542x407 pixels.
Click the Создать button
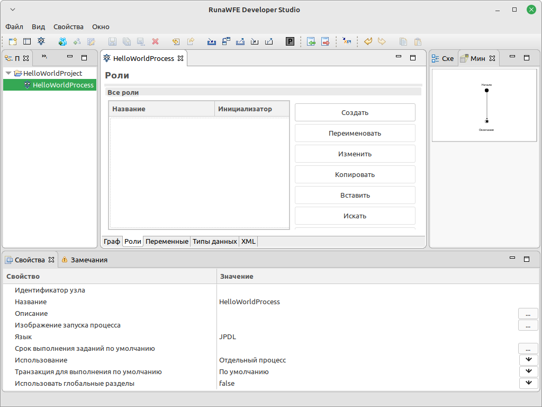[x=355, y=112]
